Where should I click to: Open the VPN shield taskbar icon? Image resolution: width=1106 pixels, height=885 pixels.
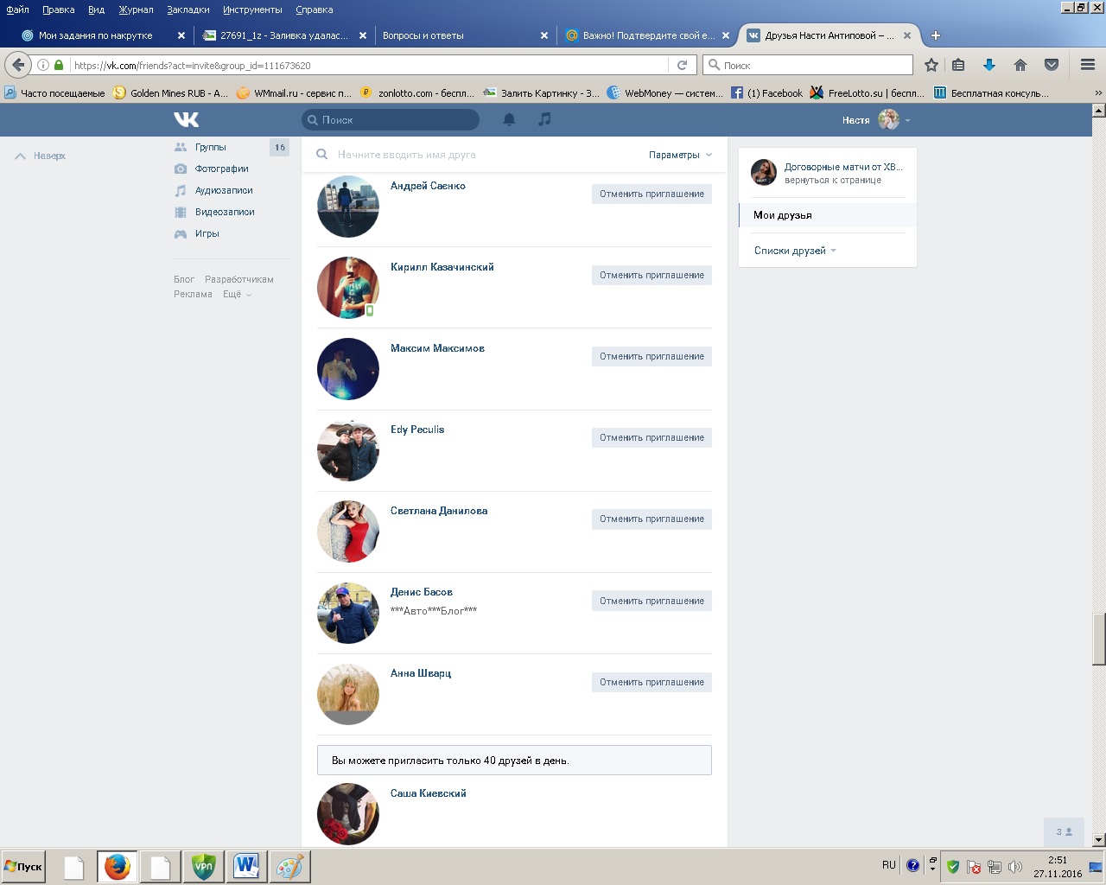203,866
